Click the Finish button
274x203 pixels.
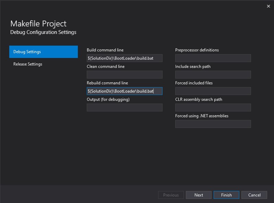(x=226, y=195)
